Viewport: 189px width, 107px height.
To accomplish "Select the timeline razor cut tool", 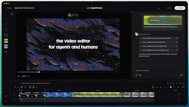I will (25, 87).
